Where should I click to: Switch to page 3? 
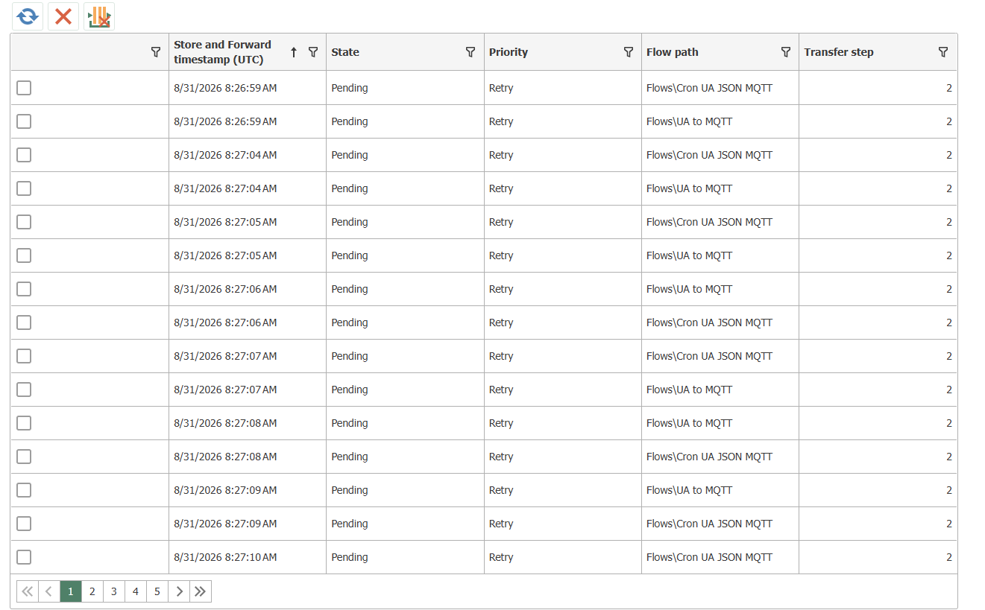114,591
